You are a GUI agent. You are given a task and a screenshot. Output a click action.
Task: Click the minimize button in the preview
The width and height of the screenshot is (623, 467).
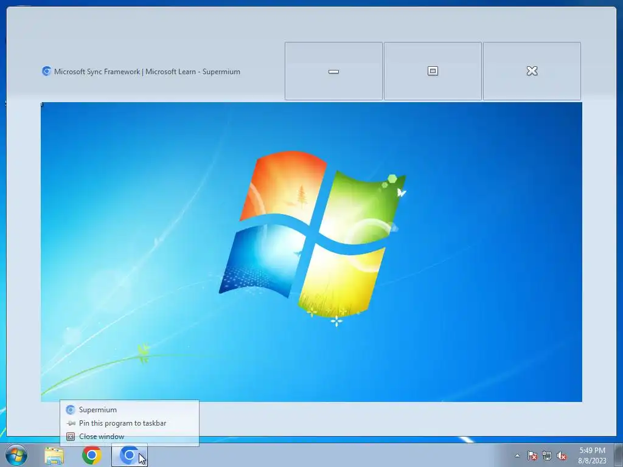[333, 71]
